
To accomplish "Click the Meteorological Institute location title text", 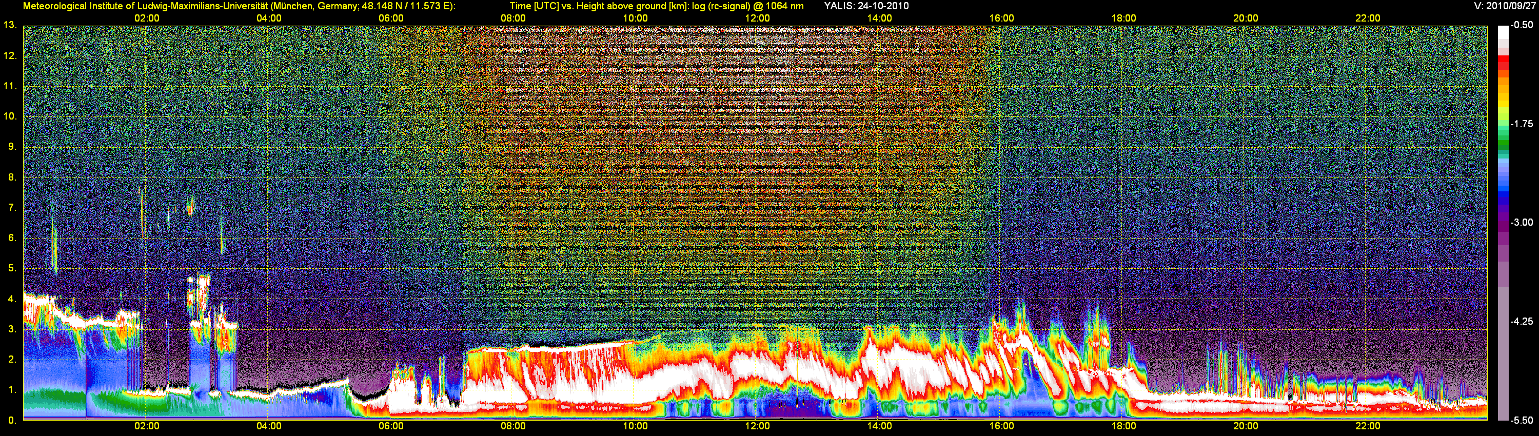I will pyautogui.click(x=239, y=6).
